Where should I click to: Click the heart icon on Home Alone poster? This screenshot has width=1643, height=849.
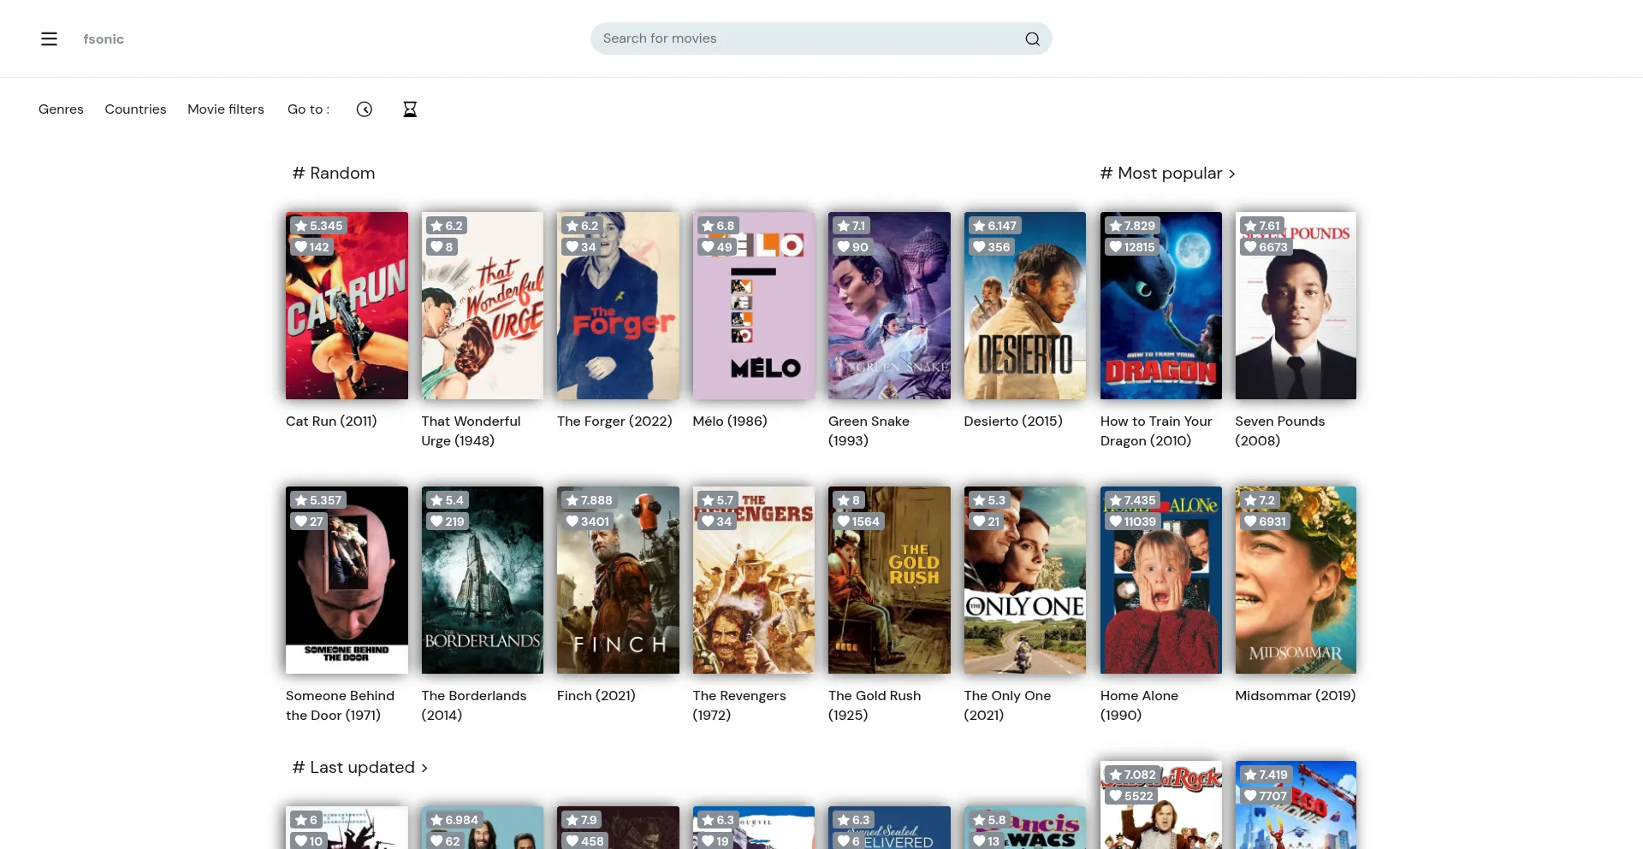(x=1115, y=522)
